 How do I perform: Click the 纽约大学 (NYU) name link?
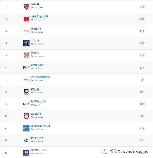(39, 150)
